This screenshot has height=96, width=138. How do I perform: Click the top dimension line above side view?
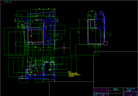point(92,11)
